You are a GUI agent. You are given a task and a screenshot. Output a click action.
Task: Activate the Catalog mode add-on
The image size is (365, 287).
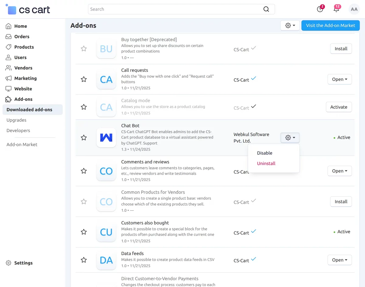(x=339, y=107)
